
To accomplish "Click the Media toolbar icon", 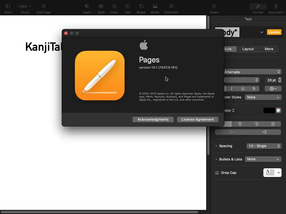I will click(x=155, y=6).
